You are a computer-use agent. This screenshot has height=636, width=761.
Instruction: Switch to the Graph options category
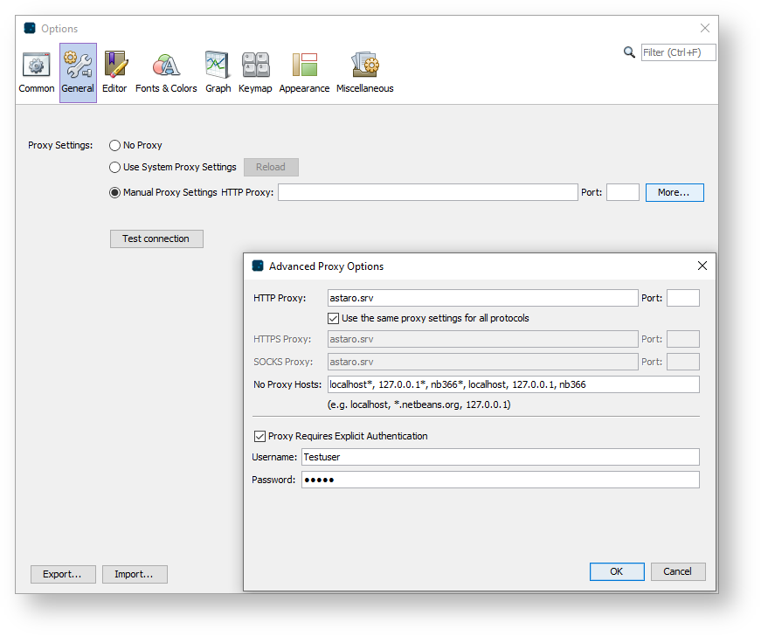coord(218,73)
